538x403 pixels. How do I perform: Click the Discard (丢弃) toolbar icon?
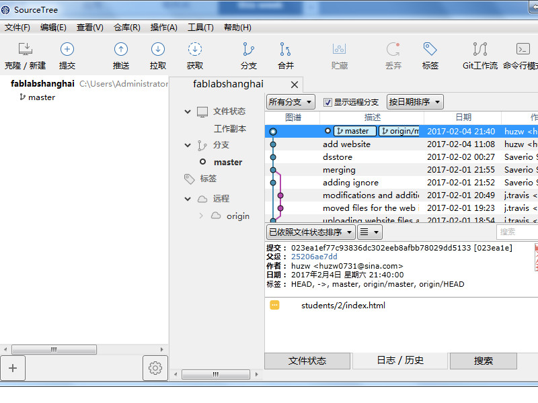(393, 49)
